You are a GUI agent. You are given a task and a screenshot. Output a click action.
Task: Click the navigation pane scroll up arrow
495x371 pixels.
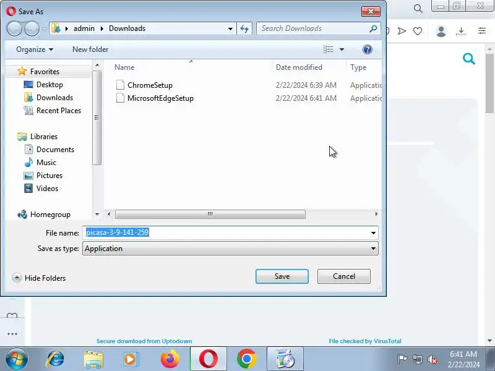pos(97,65)
